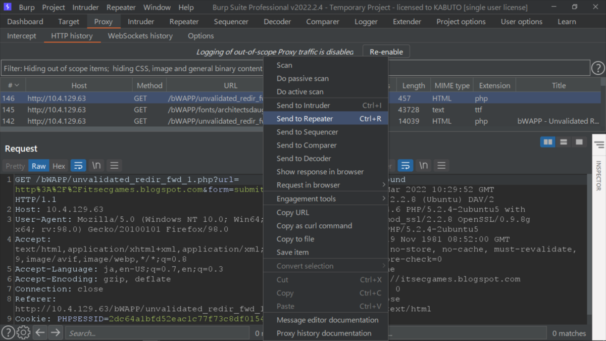Switch to top-bottom stacked layout view
This screenshot has width=606, height=341.
pyautogui.click(x=564, y=142)
